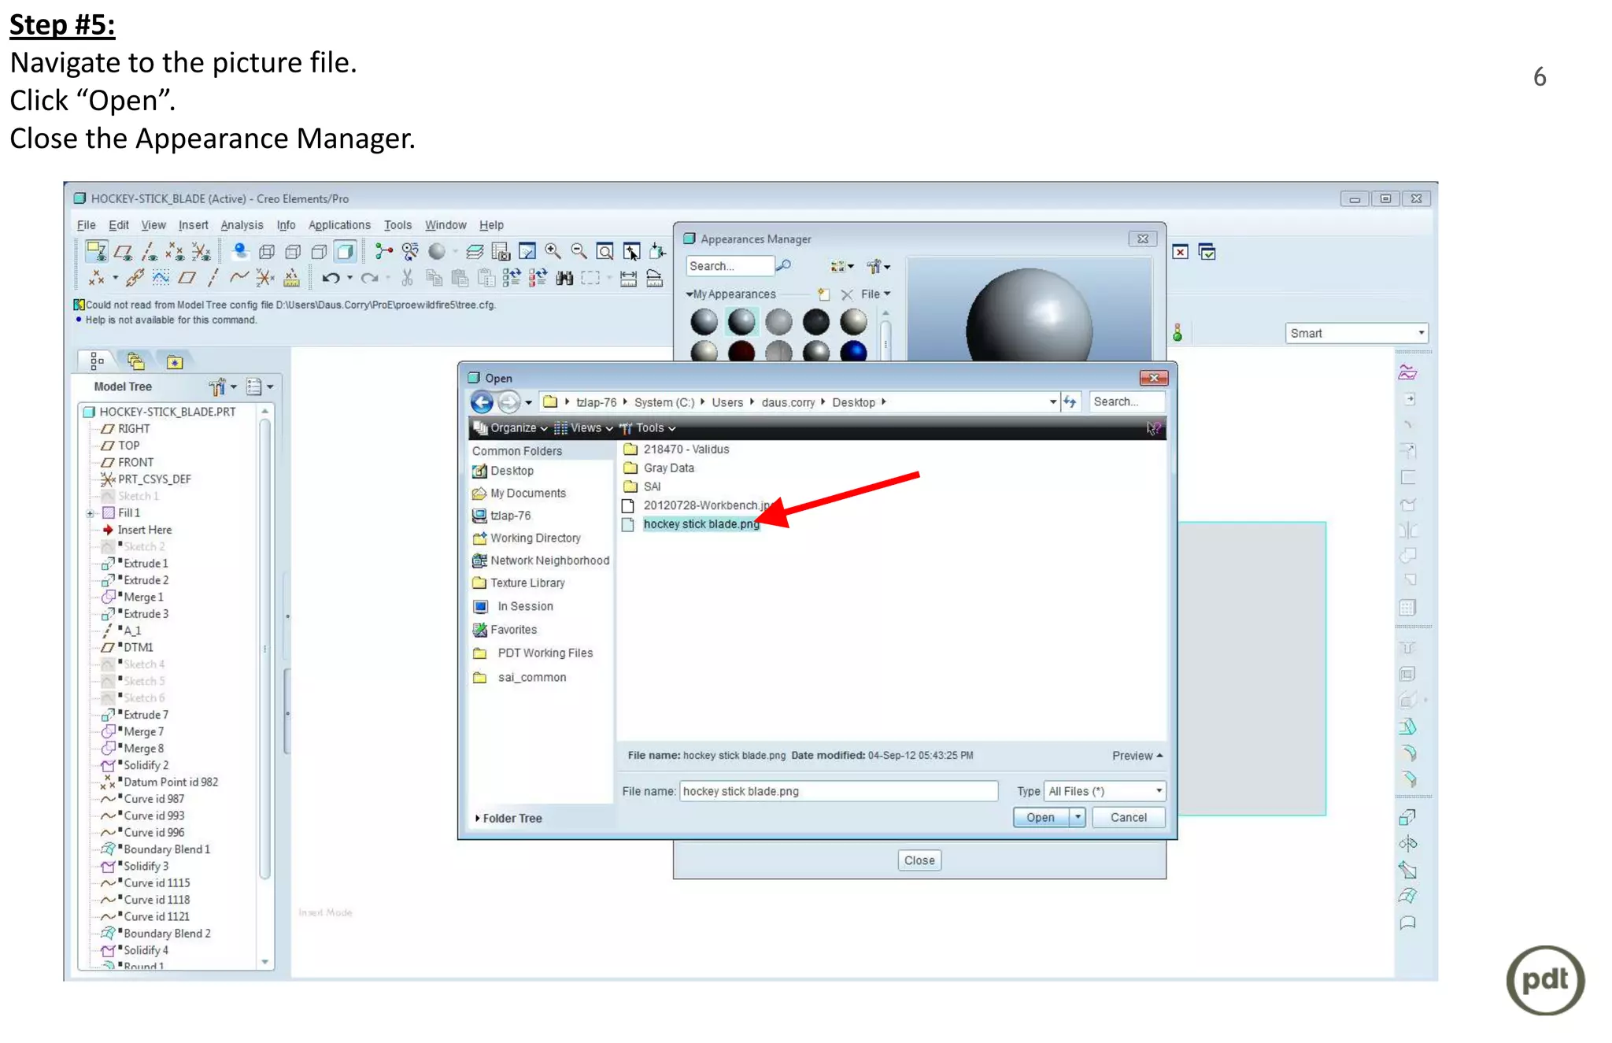Select the blue appearance sphere swatch
This screenshot has height=1043, width=1612.
coord(853,350)
